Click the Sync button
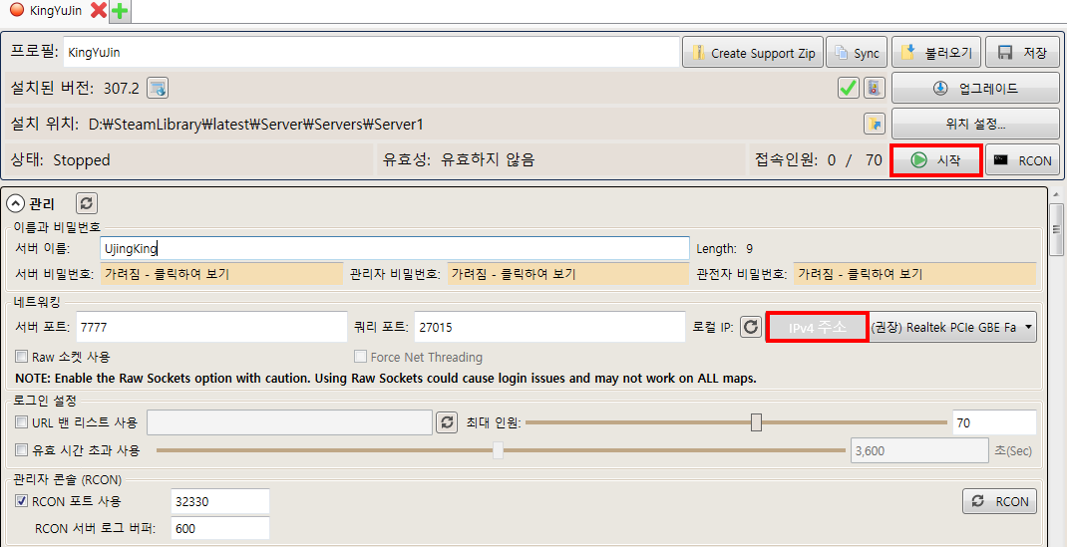Viewport: 1067px width, 547px height. tap(857, 53)
